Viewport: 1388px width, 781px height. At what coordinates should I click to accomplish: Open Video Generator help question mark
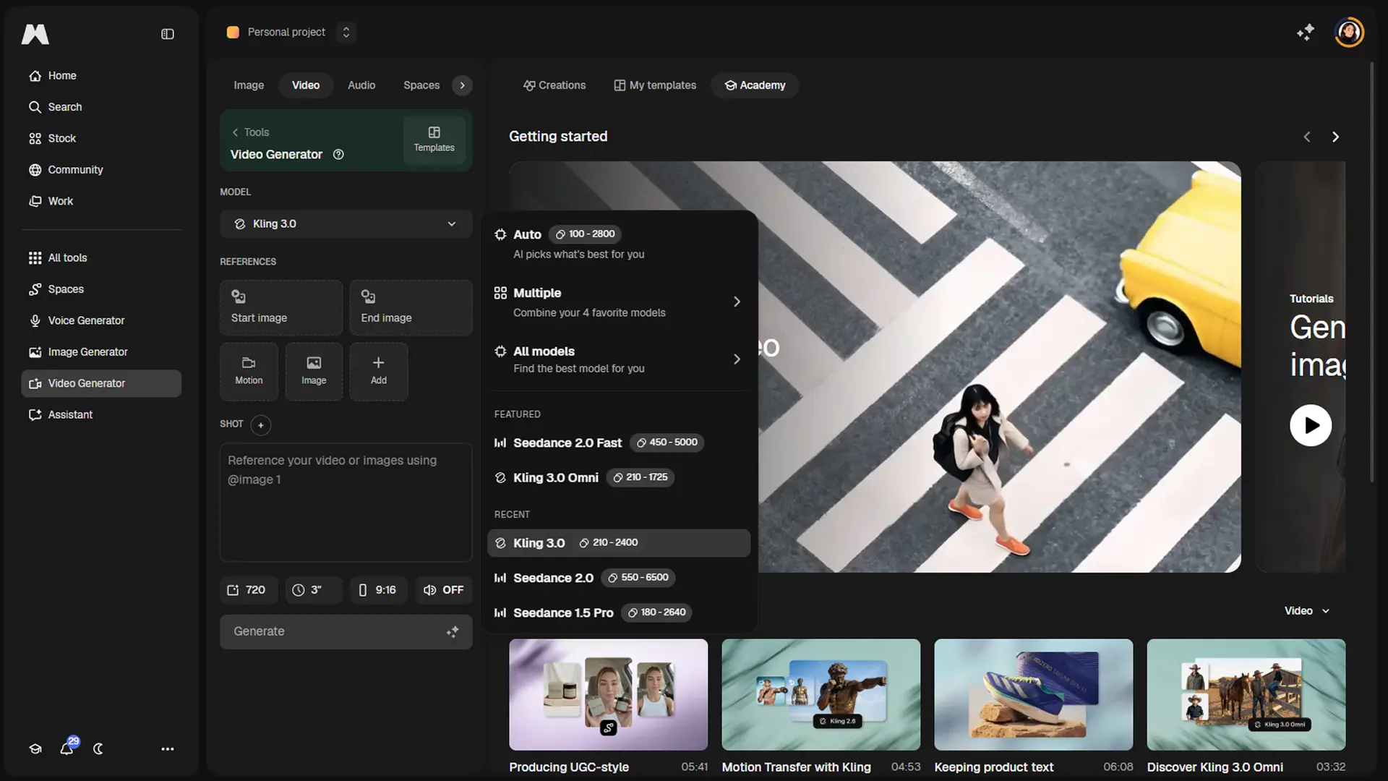point(338,154)
